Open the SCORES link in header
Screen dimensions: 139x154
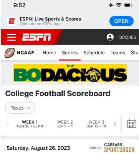[x=128, y=37]
